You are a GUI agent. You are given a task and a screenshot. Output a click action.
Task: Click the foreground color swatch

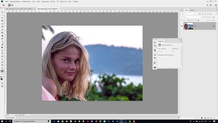coord(1,79)
